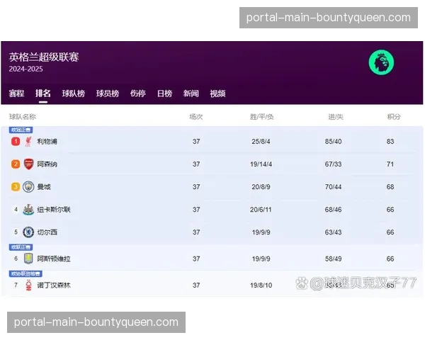This screenshot has height=340, width=425.
Task: Click Arsenal's 19/14/4 record
Action: [x=261, y=164]
